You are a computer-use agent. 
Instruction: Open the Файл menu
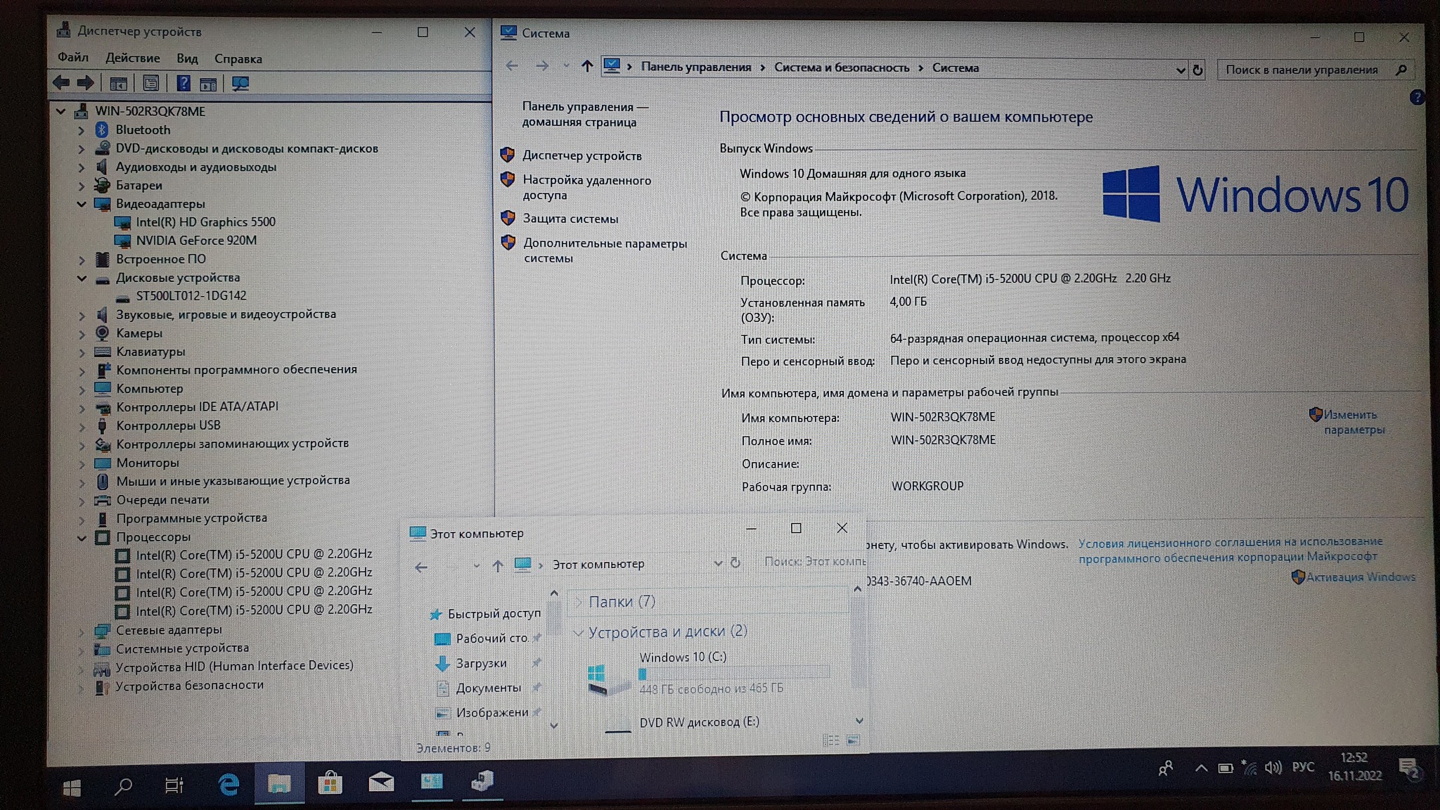(x=73, y=58)
